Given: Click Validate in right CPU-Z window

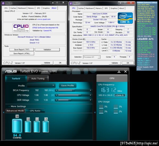Looking at the screenshot, I should [115, 63].
